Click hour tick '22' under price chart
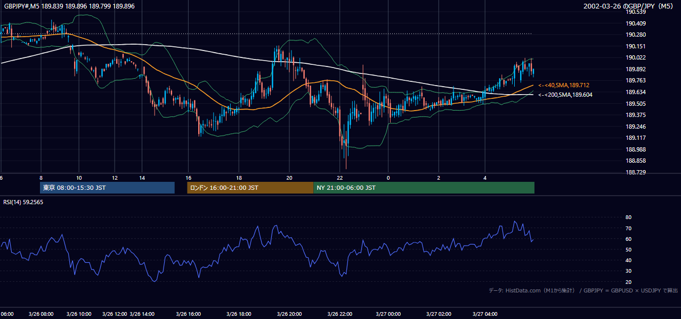 340,178
